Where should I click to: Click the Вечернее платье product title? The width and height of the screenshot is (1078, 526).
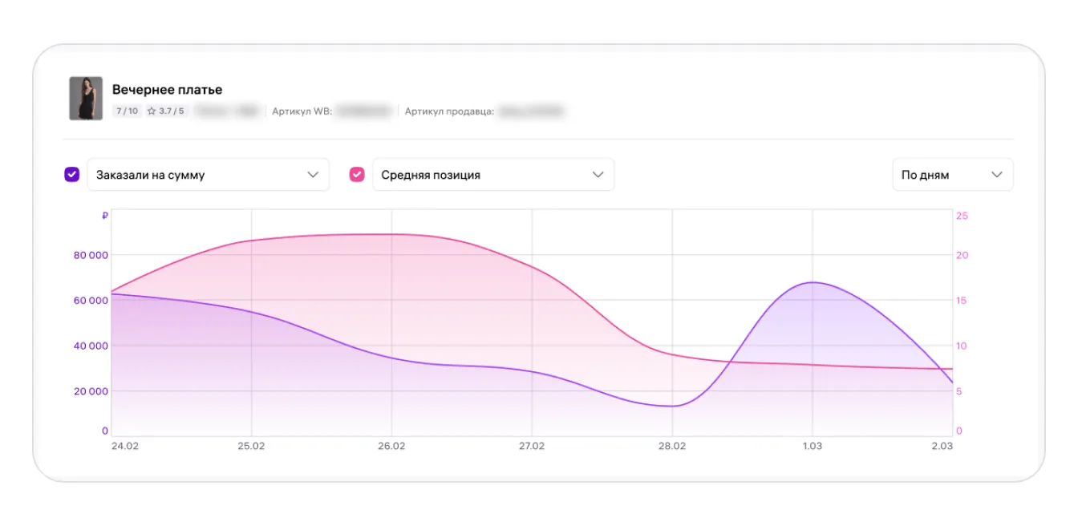pyautogui.click(x=167, y=90)
